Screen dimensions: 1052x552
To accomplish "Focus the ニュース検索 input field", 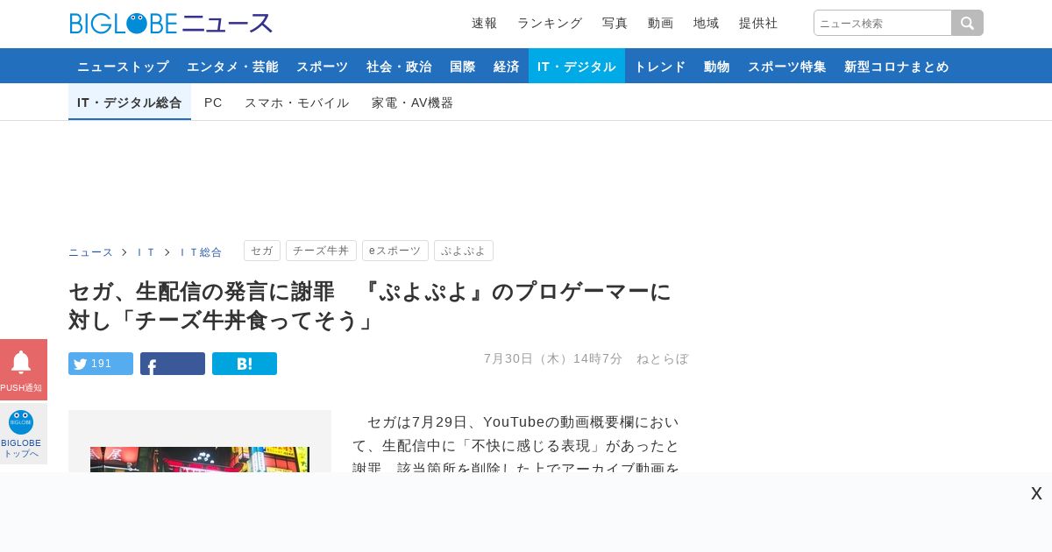I will [883, 23].
